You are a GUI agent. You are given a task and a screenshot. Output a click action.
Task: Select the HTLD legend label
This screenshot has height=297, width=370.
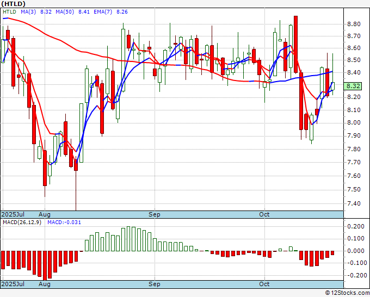[9, 12]
